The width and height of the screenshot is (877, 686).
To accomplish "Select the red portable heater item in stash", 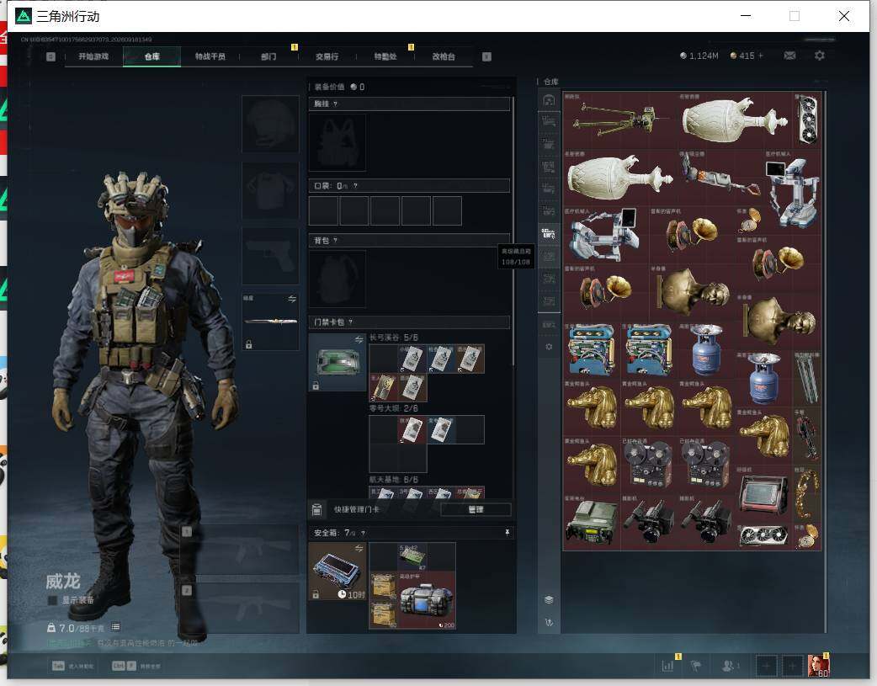I will click(x=763, y=493).
